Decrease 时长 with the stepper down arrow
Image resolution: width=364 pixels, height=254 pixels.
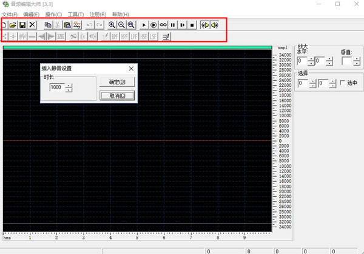pyautogui.click(x=69, y=90)
